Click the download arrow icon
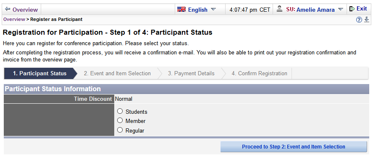Image resolution: width=373 pixels, height=156 pixels. pos(367,20)
